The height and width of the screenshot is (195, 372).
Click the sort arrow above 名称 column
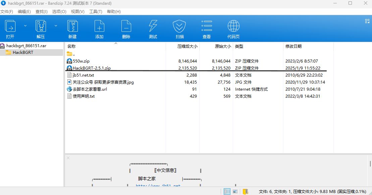tap(116, 43)
